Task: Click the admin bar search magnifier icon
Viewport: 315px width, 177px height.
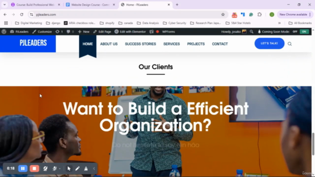Action: pos(252,31)
